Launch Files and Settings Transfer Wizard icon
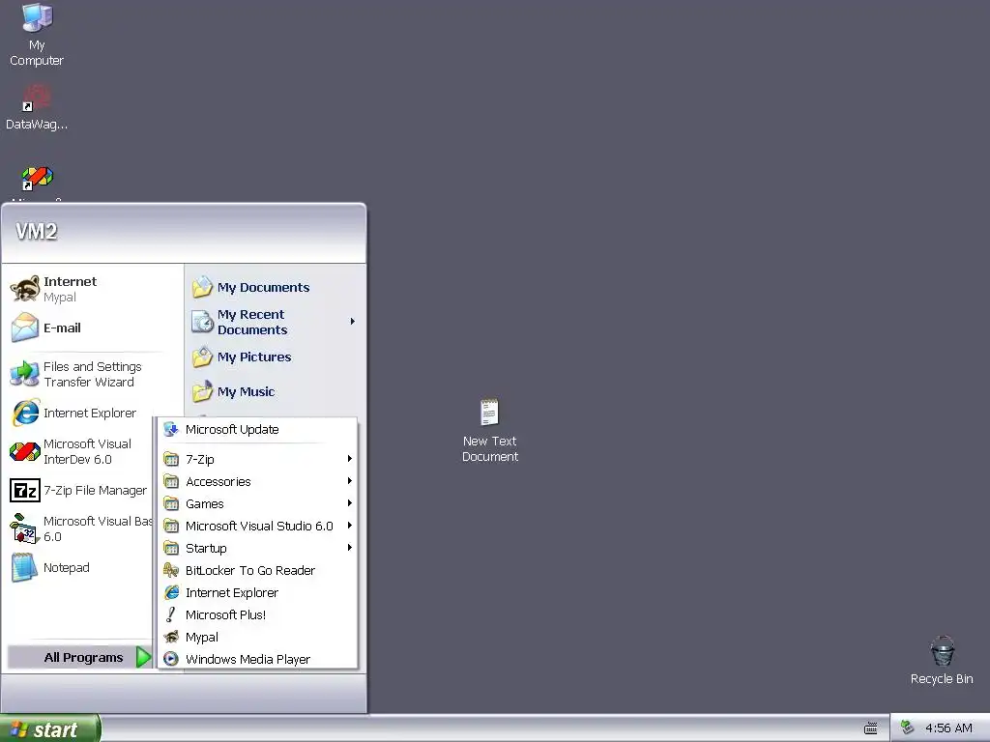This screenshot has height=742, width=990. [25, 374]
